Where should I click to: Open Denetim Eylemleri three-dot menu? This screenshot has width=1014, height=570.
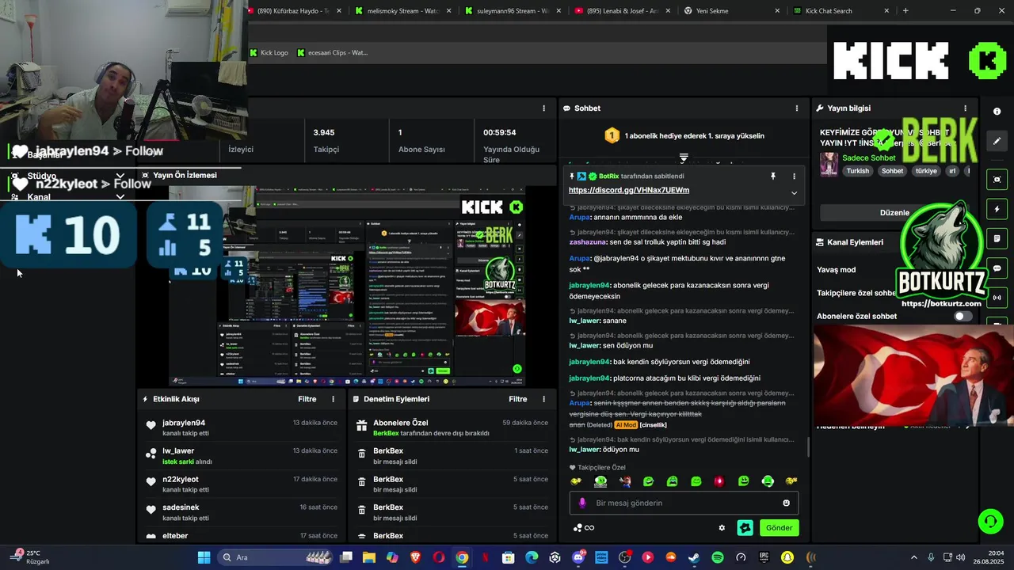point(543,399)
